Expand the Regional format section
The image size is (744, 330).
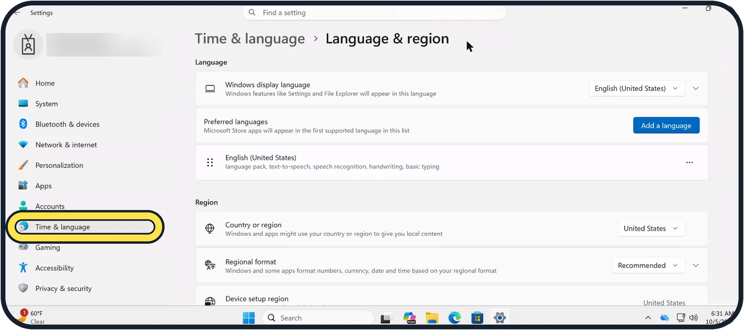695,265
